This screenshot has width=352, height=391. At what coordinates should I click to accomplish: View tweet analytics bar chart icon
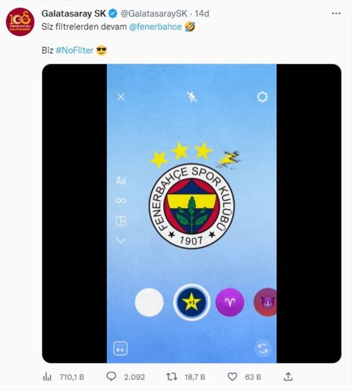pyautogui.click(x=47, y=377)
